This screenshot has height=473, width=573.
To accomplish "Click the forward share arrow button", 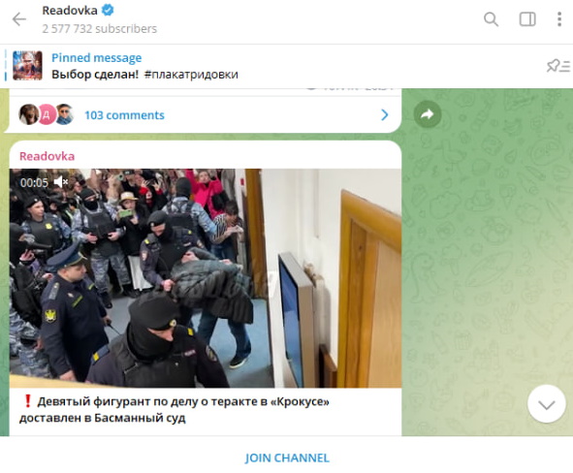I will pos(428,114).
